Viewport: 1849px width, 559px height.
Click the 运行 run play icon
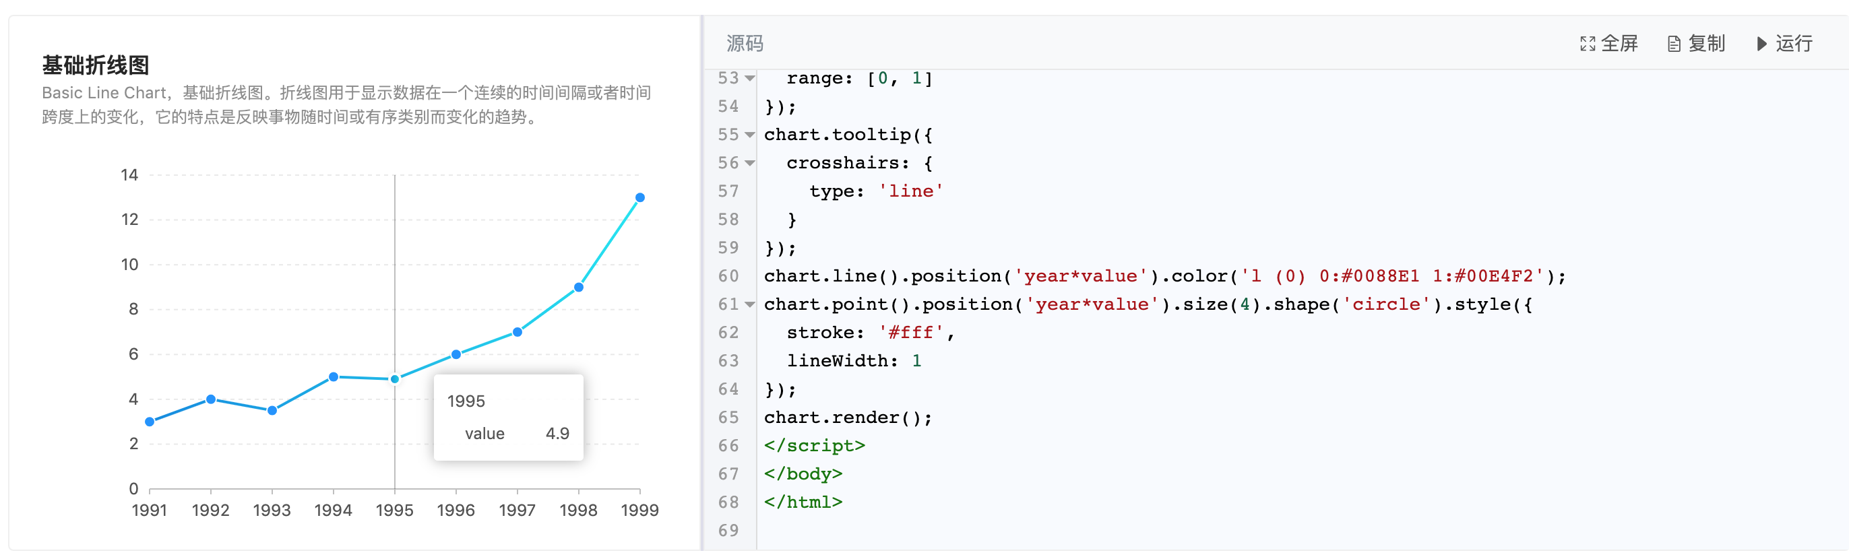coord(1761,44)
